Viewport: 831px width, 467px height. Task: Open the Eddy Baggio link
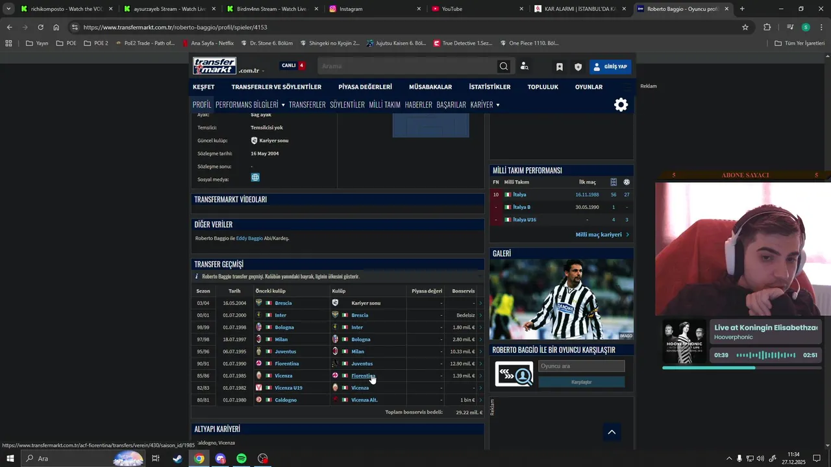(249, 238)
